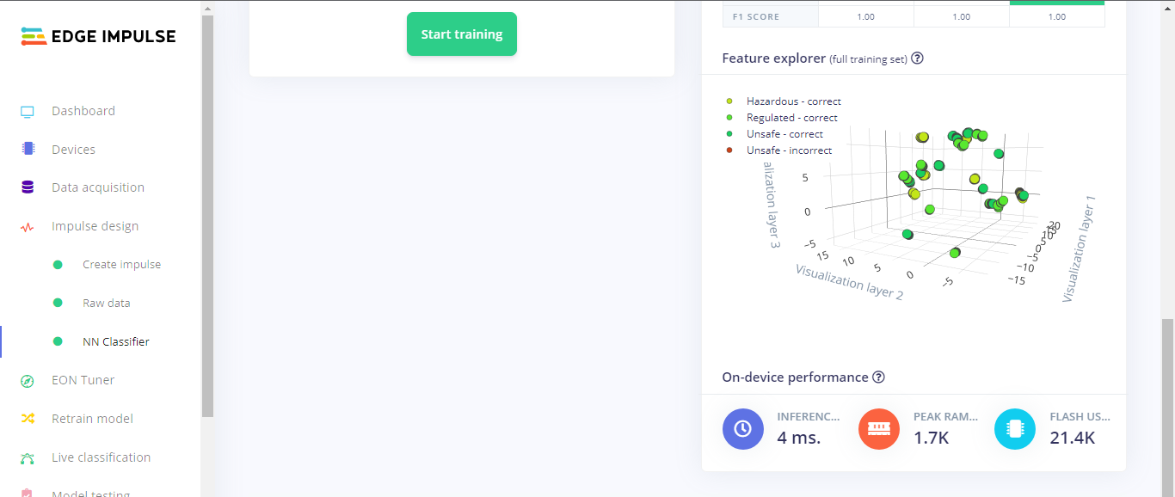Open Feature explorer help icon
This screenshot has width=1175, height=497.
pos(917,58)
